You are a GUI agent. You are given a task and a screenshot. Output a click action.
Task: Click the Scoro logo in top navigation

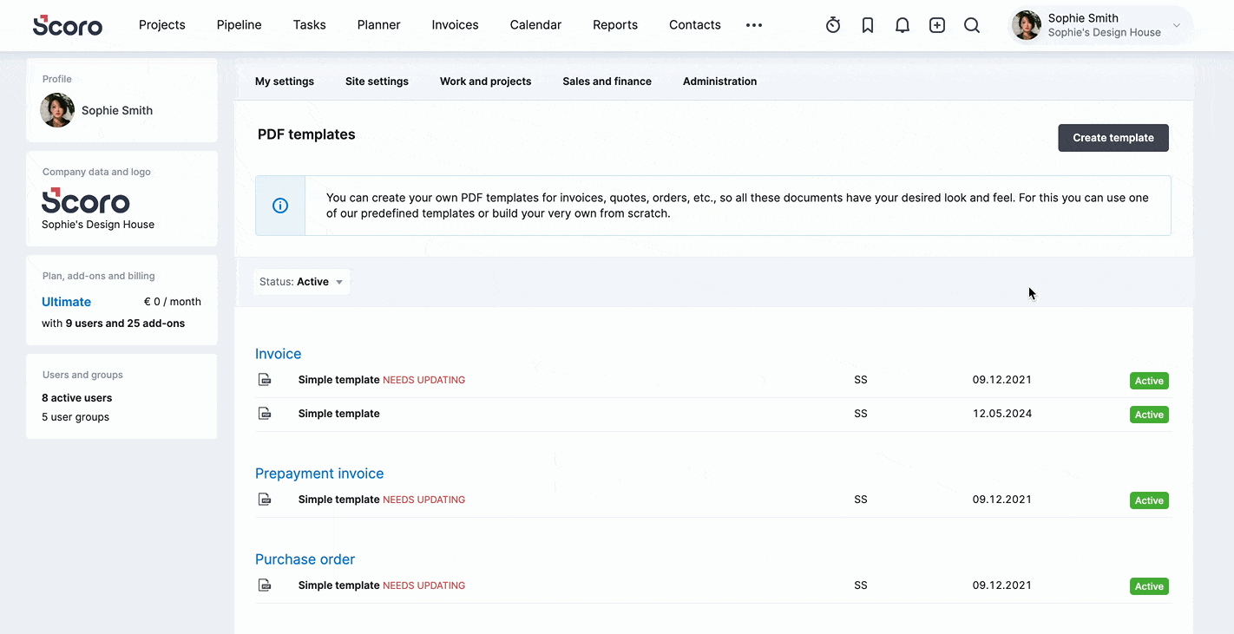[68, 25]
